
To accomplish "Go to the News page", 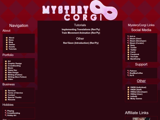I will point(11,40).
